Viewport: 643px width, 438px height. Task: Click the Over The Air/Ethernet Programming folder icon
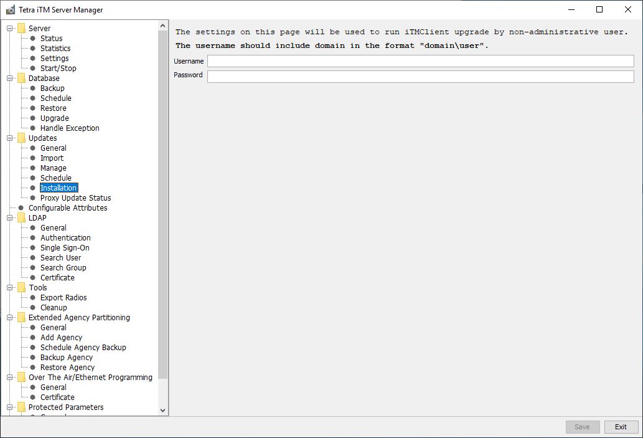pyautogui.click(x=21, y=377)
